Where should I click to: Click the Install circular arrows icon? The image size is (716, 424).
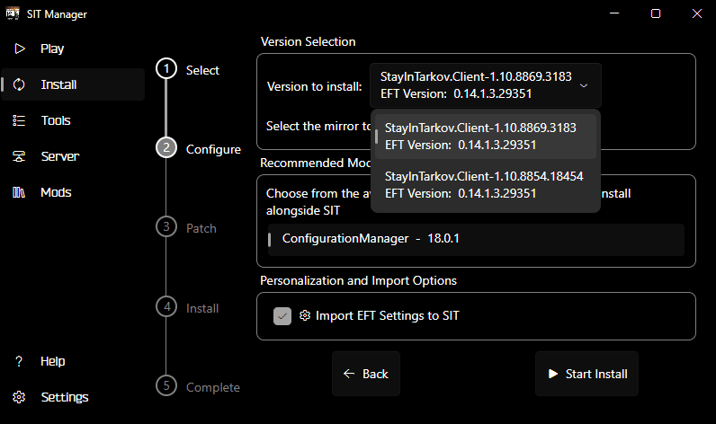[x=19, y=84]
